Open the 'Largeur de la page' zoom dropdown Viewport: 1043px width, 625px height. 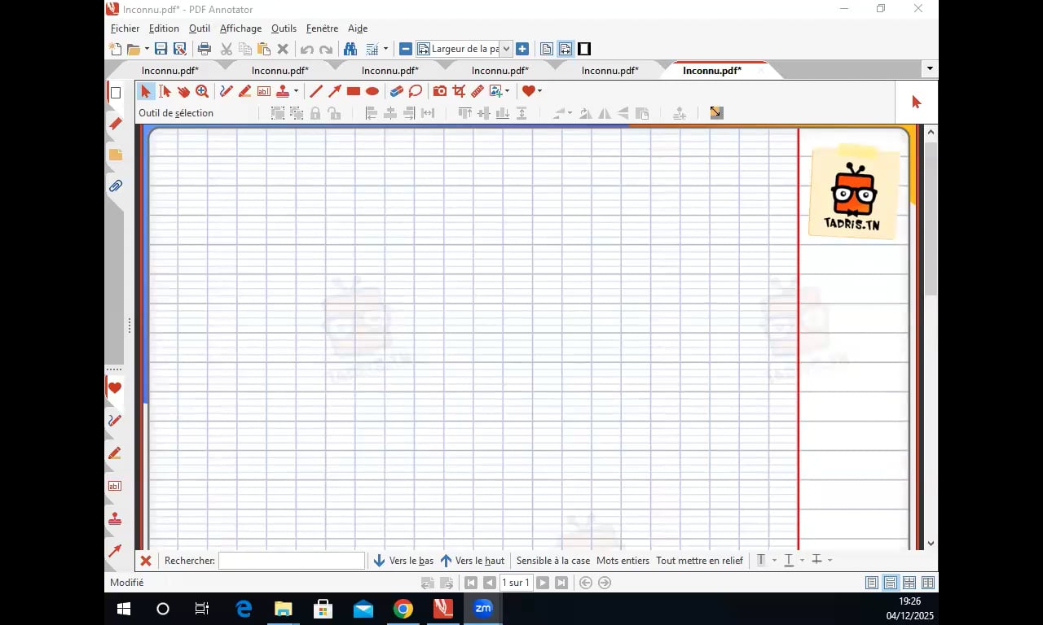pyautogui.click(x=506, y=49)
